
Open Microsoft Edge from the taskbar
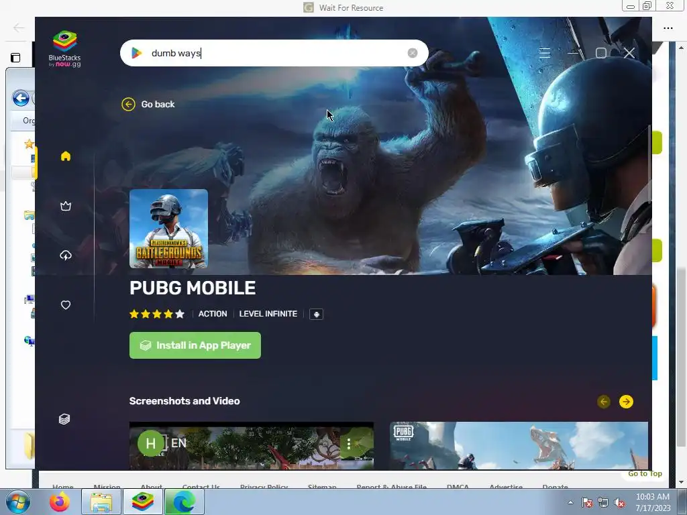click(x=184, y=502)
